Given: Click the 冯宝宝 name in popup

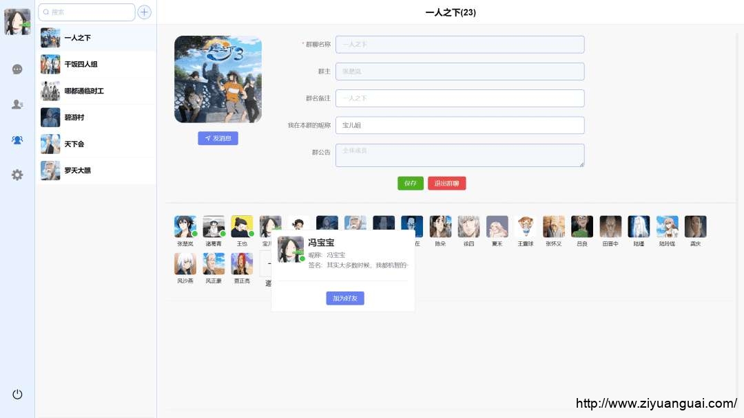Looking at the screenshot, I should (321, 243).
